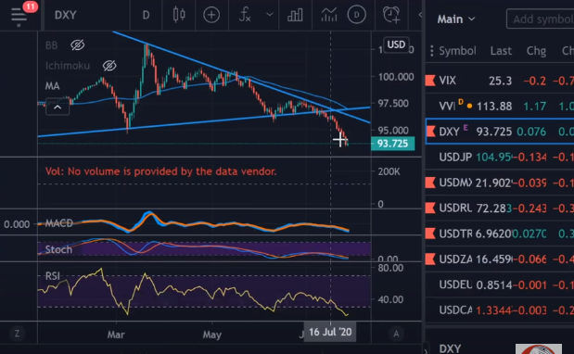Select the USDJP watchlist row

tap(500, 157)
